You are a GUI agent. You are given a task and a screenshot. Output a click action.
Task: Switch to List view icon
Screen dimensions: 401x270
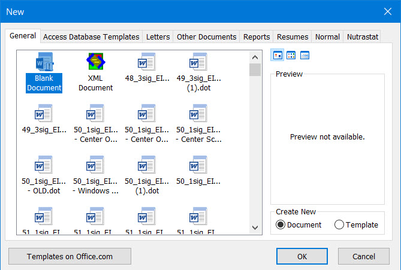[x=291, y=55]
